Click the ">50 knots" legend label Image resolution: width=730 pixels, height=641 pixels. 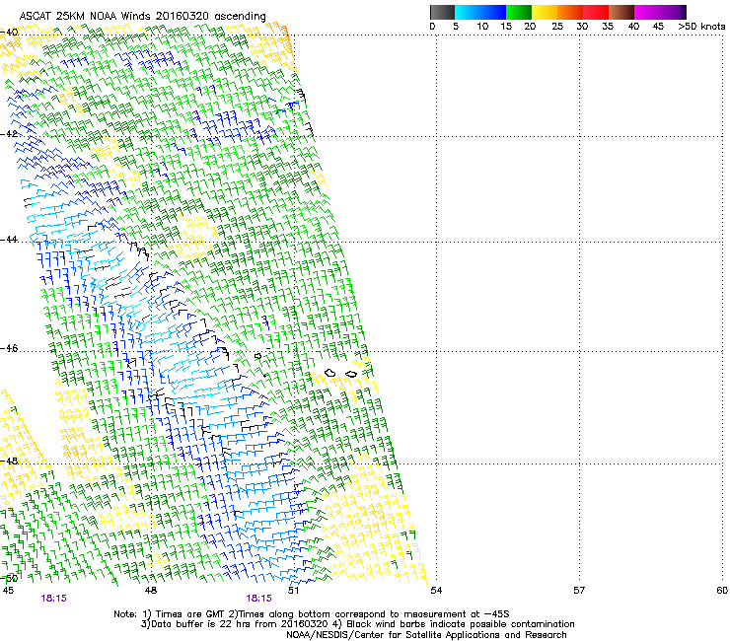tap(701, 26)
